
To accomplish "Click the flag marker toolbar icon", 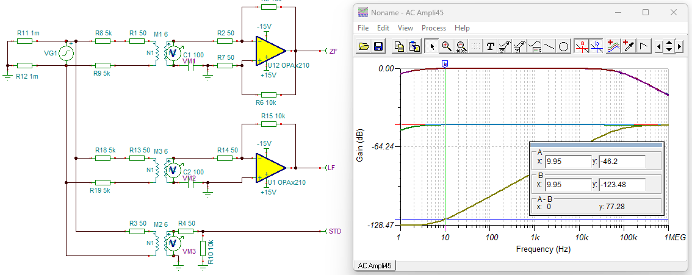I will [x=643, y=46].
